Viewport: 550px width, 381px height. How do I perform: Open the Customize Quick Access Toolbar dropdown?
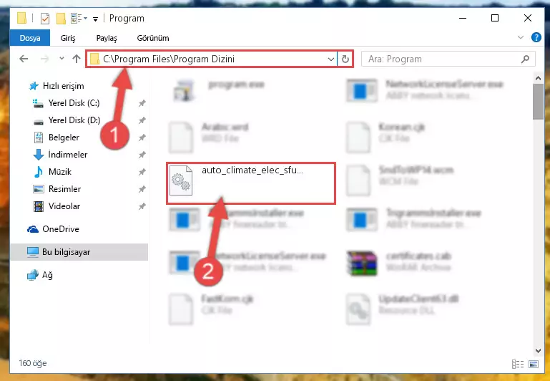[x=95, y=19]
